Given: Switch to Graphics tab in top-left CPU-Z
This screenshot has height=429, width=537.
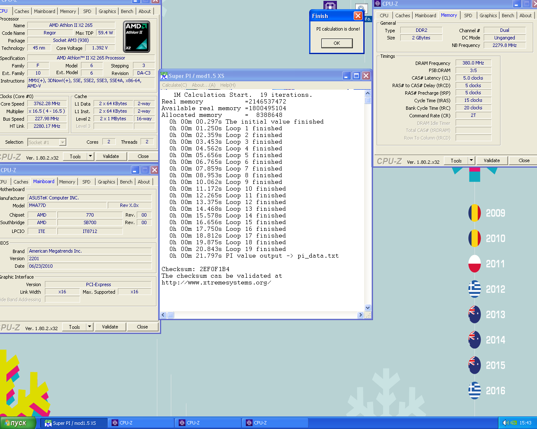Looking at the screenshot, I should coord(107,11).
